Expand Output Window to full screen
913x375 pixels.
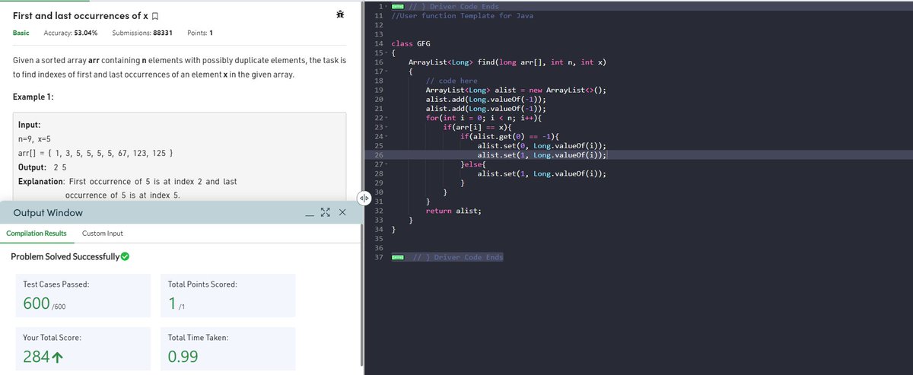tap(326, 214)
